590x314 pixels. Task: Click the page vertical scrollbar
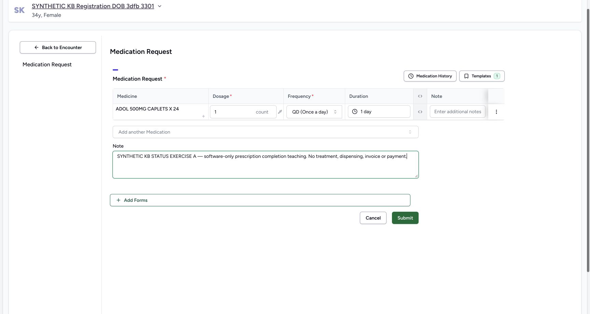click(588, 140)
